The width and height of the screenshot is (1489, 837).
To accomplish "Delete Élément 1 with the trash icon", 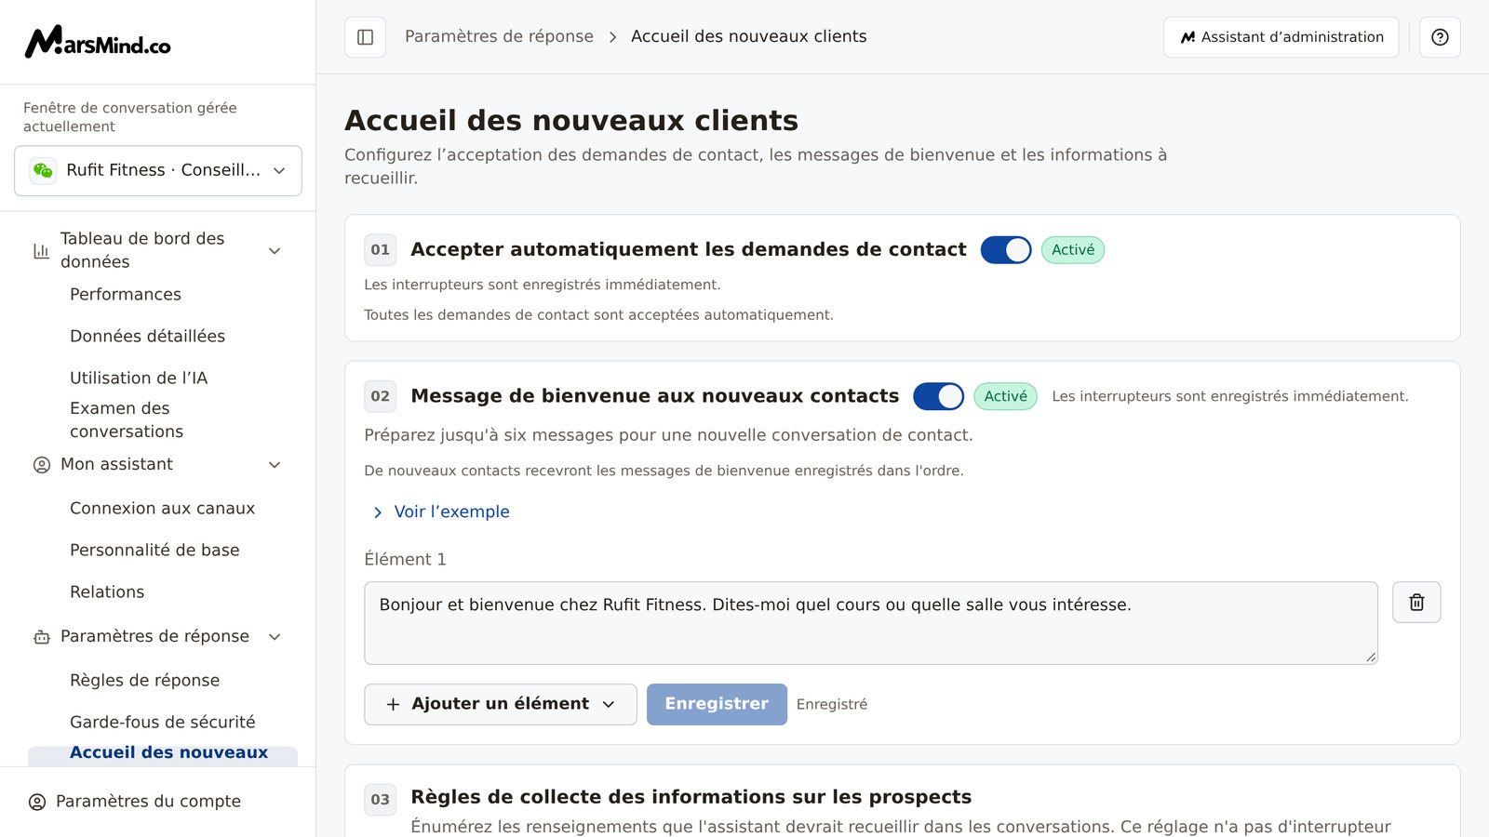I will click(1416, 603).
